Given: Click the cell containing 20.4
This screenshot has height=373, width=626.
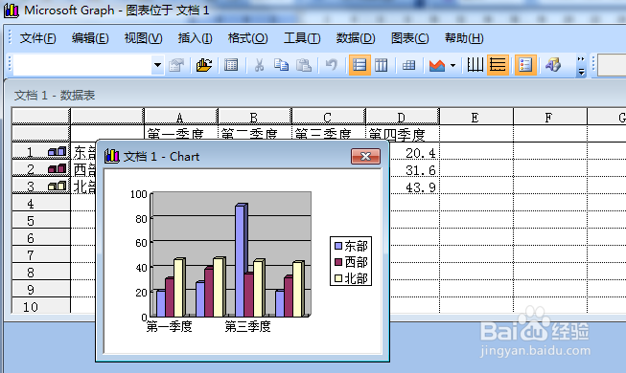Looking at the screenshot, I should coord(414,152).
